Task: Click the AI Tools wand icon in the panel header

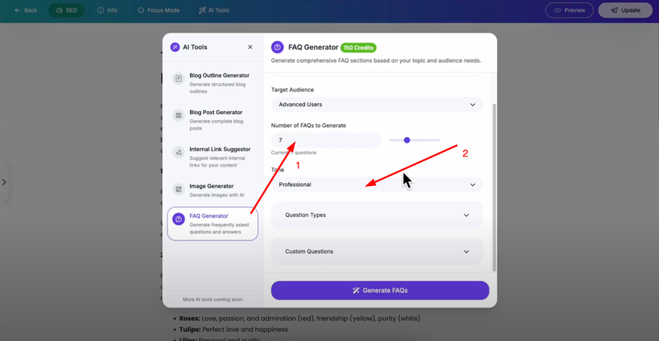Action: [x=175, y=47]
